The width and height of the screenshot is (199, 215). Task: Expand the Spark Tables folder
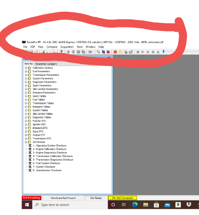(x=26, y=96)
